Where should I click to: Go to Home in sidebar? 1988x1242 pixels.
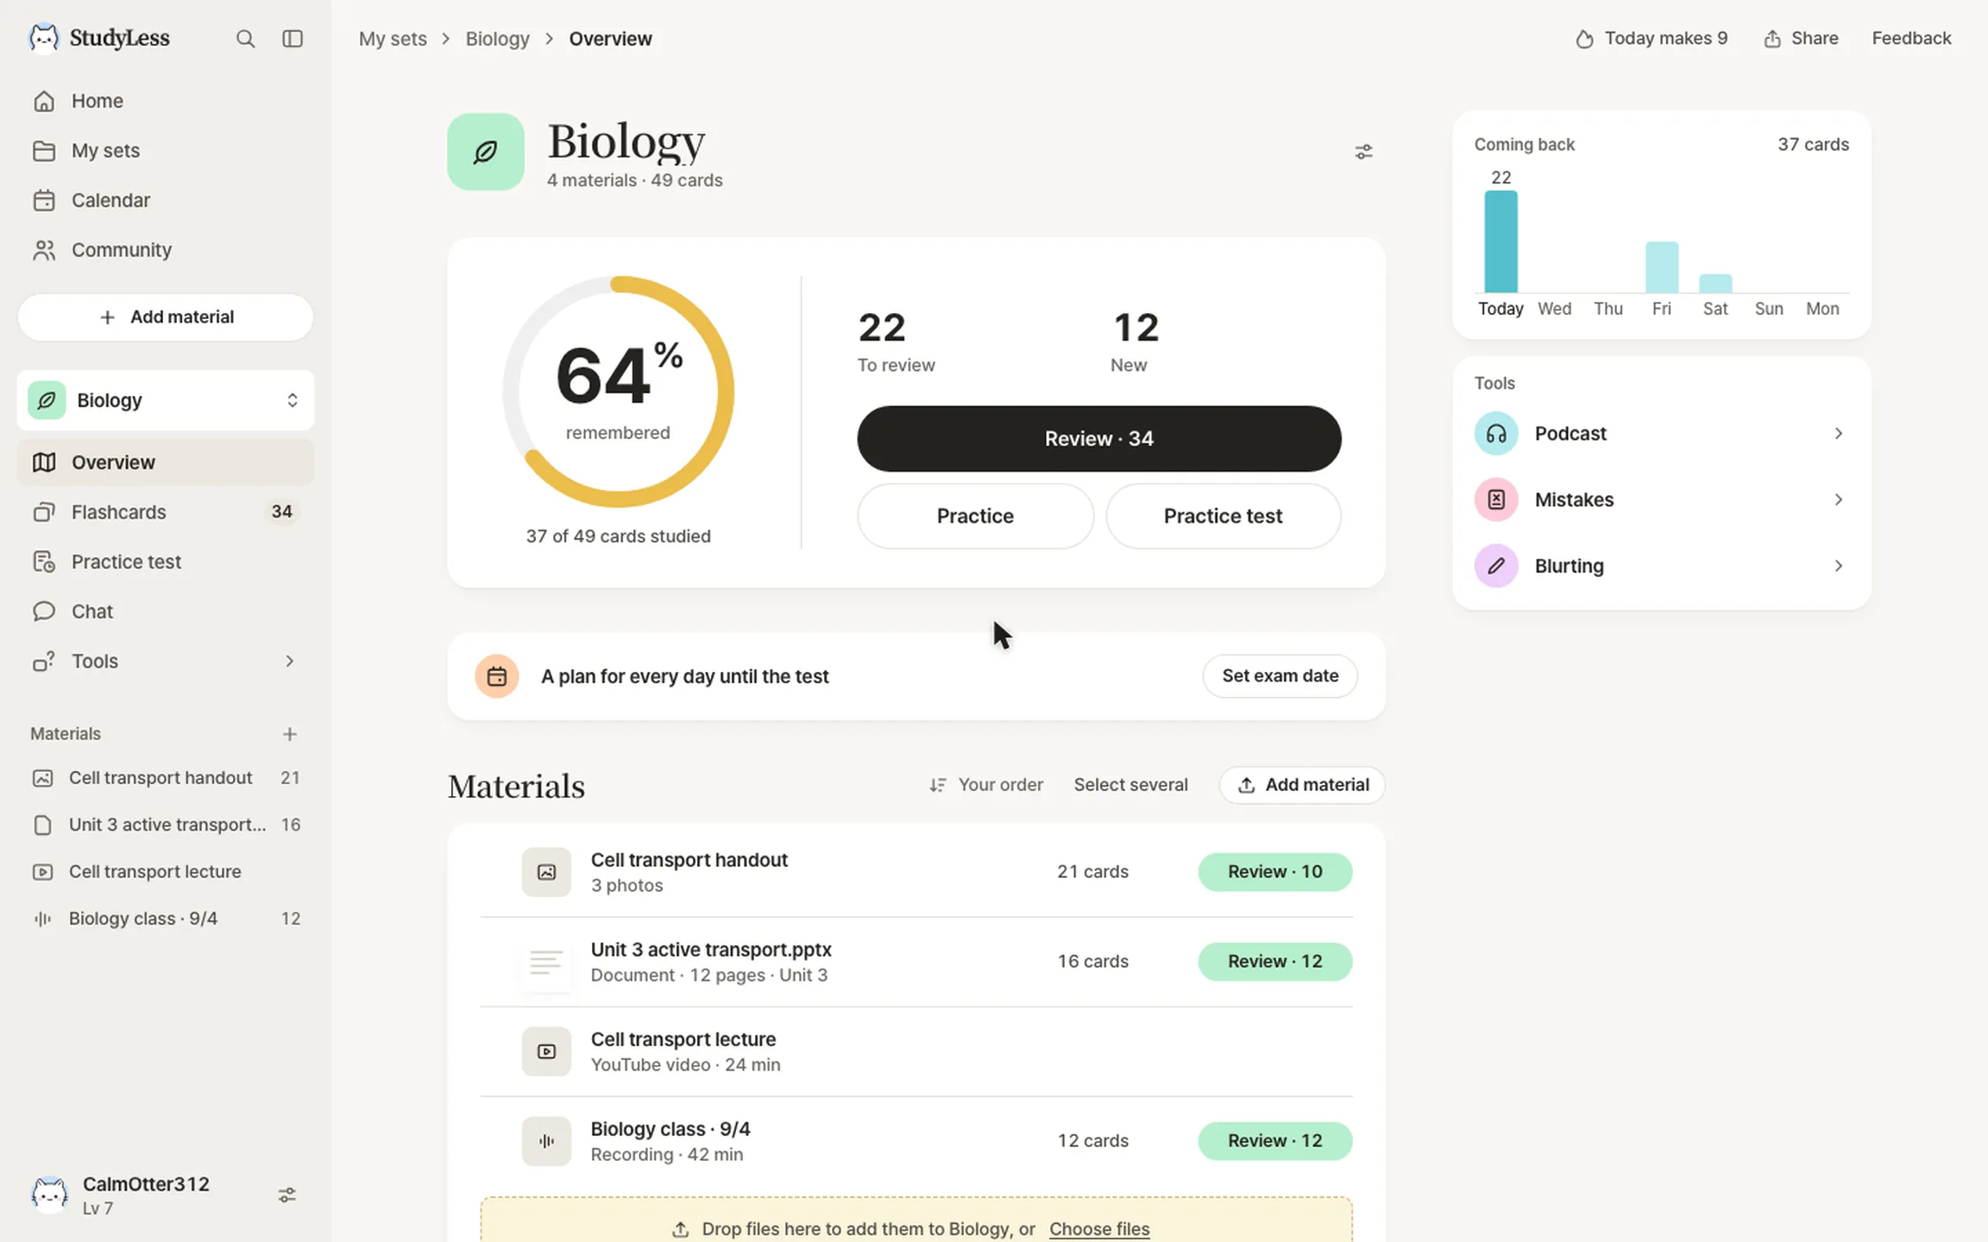click(x=166, y=101)
